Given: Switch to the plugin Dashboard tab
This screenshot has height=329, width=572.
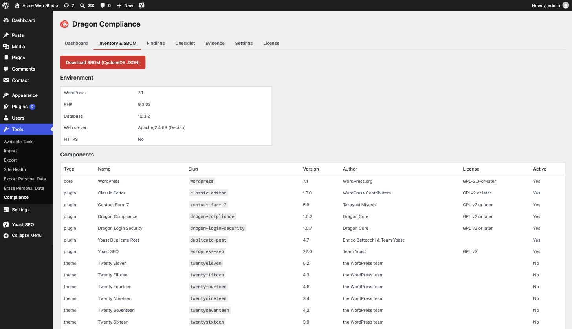Looking at the screenshot, I should click(76, 43).
